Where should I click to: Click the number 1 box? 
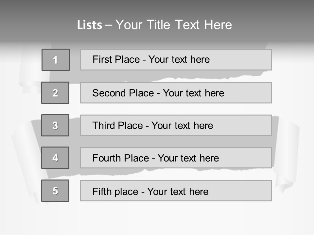[55, 60]
